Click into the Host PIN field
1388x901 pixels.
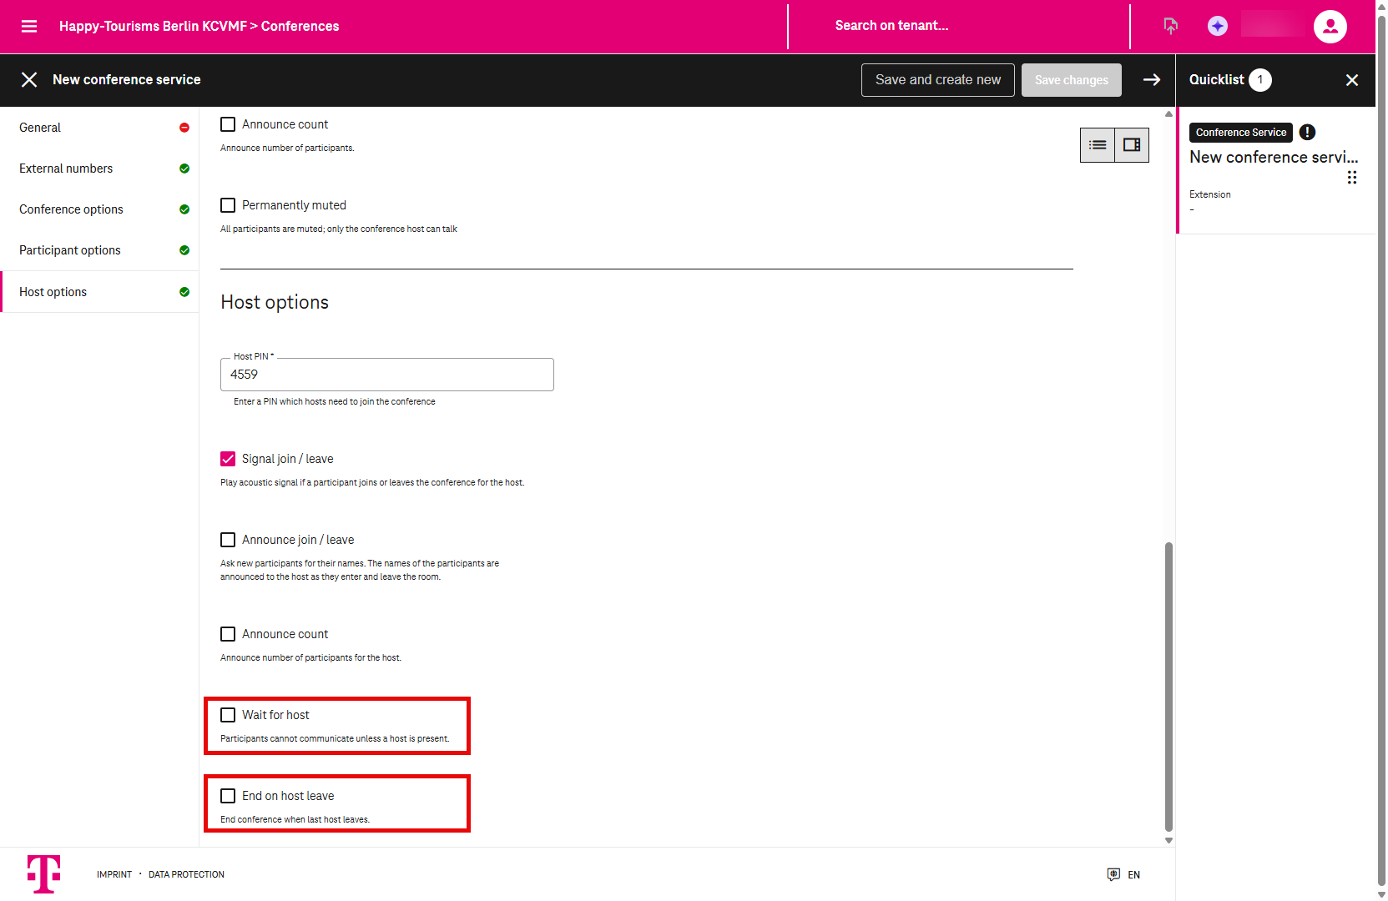[x=386, y=375]
